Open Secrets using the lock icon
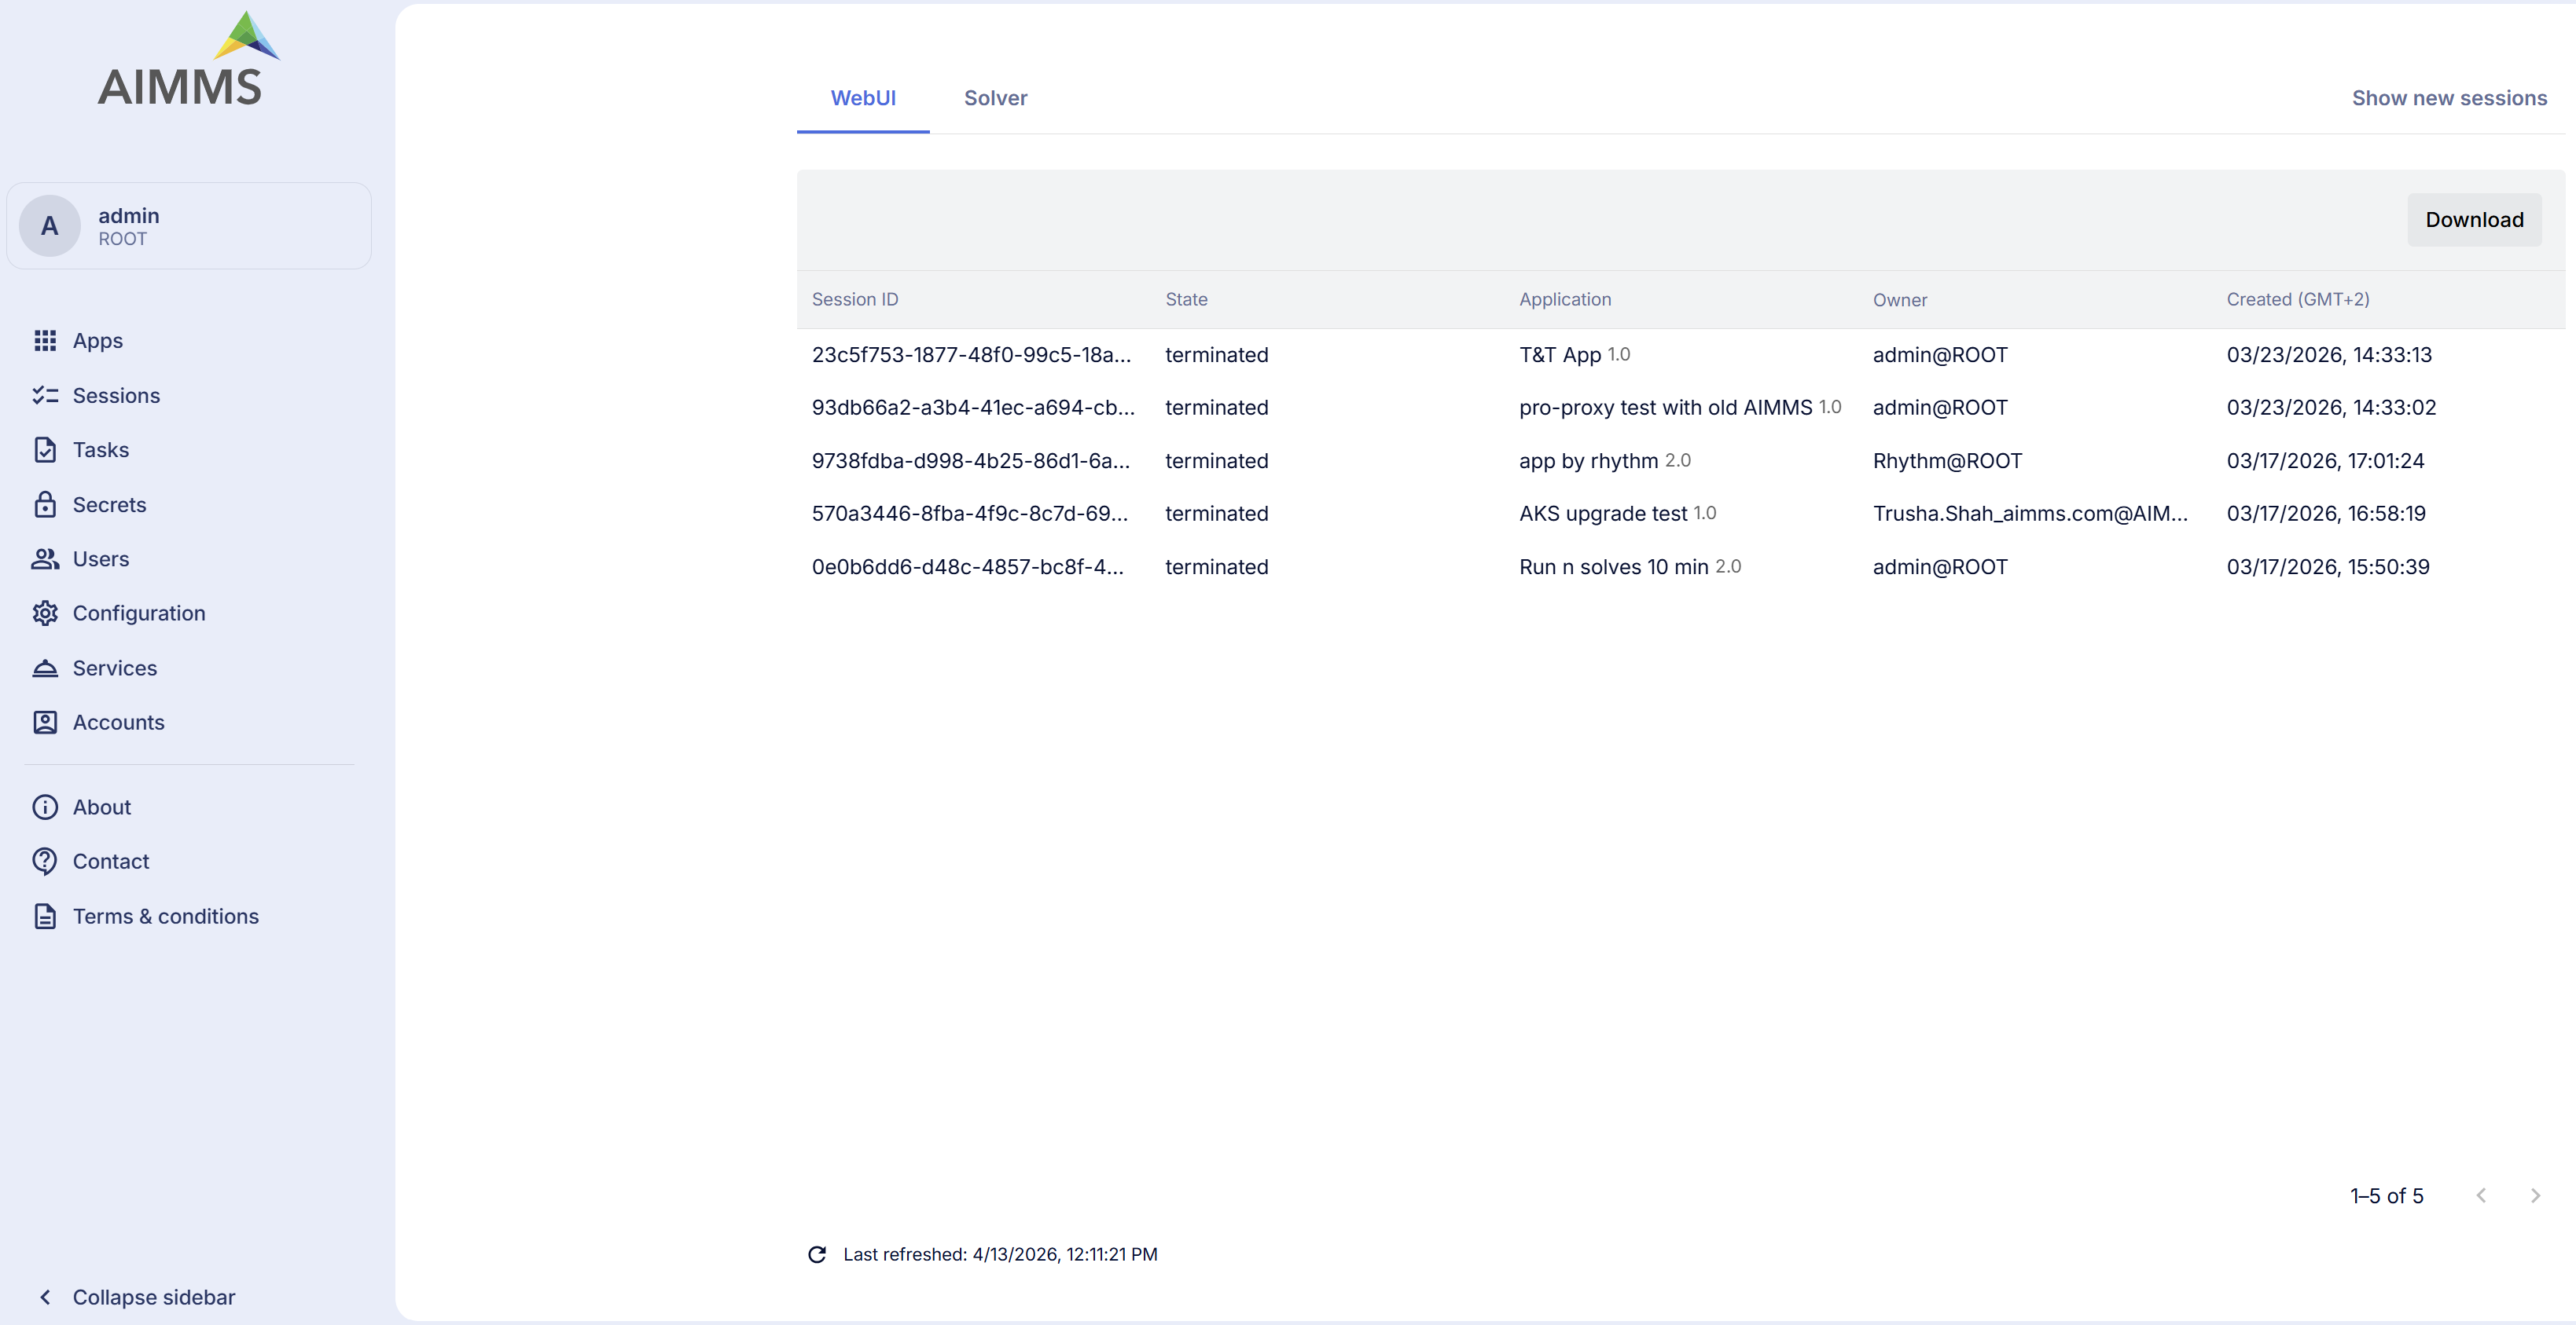Viewport: 2576px width, 1325px height. pyautogui.click(x=46, y=504)
